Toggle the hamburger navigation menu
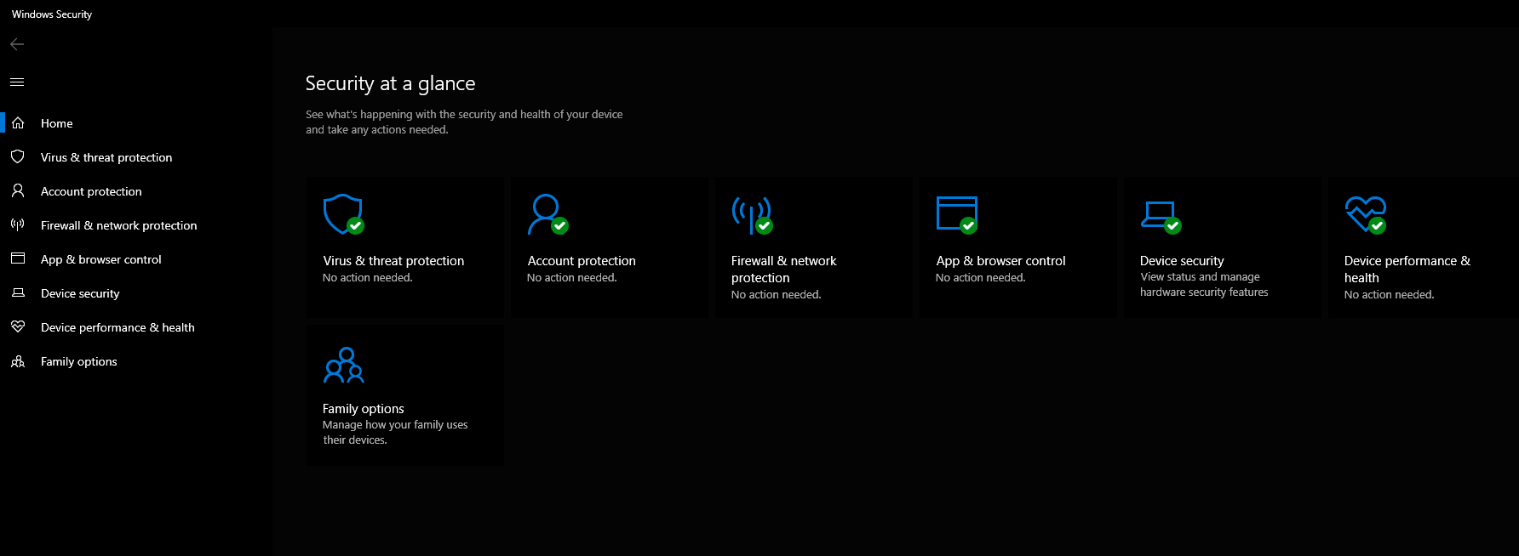Image resolution: width=1519 pixels, height=556 pixels. click(x=17, y=82)
